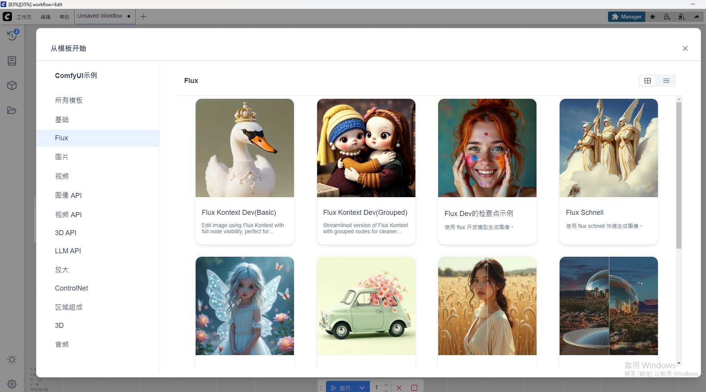This screenshot has height=392, width=706.
Task: Expand the 运行 run options dropdown arrow
Action: coord(362,388)
